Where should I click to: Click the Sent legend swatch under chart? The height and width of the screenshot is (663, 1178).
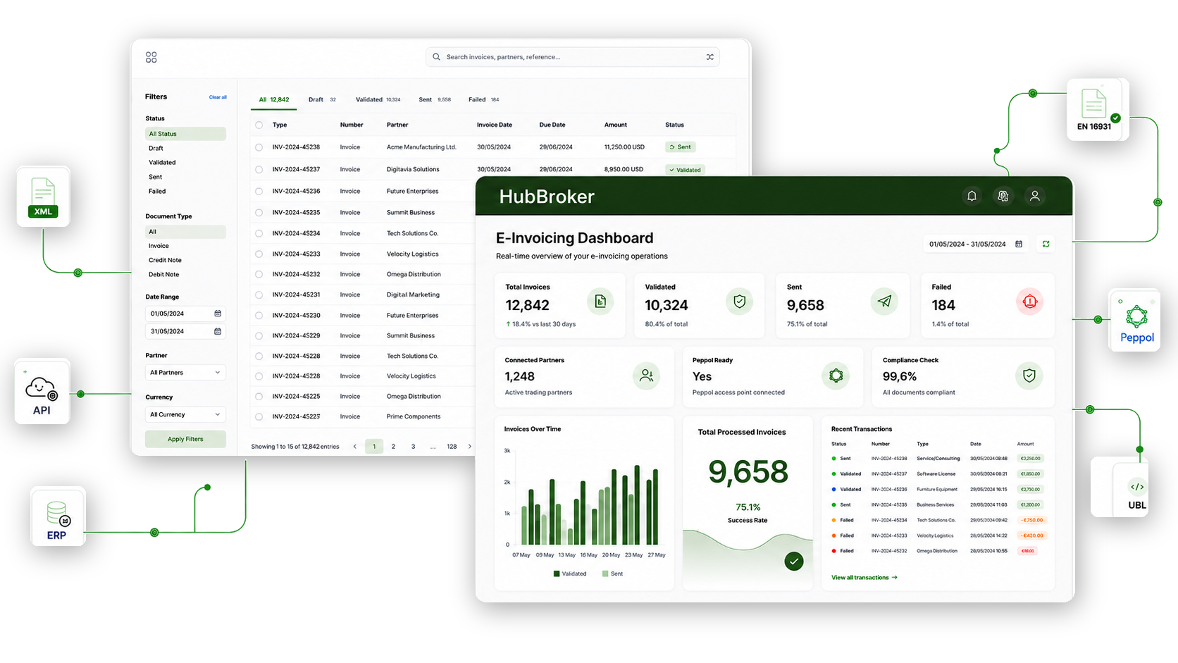(605, 574)
